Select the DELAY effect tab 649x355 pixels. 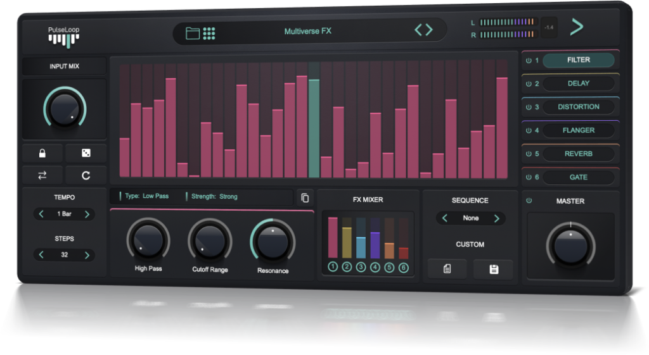click(578, 84)
